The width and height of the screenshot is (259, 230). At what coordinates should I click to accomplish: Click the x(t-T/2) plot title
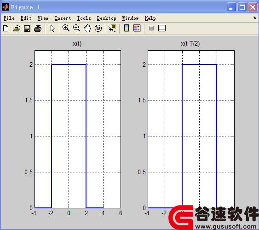click(190, 44)
